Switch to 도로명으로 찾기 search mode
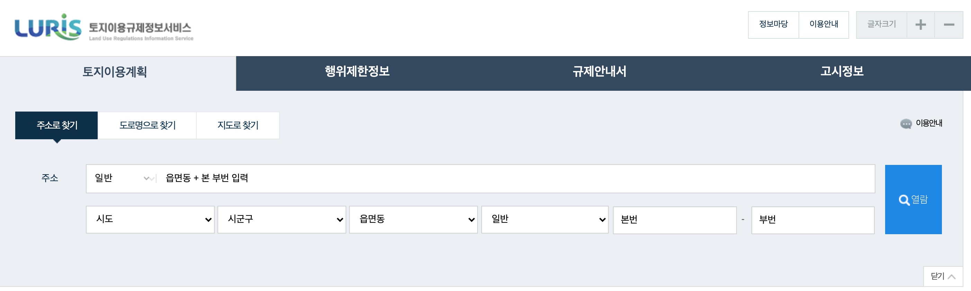This screenshot has height=291, width=971. 148,125
